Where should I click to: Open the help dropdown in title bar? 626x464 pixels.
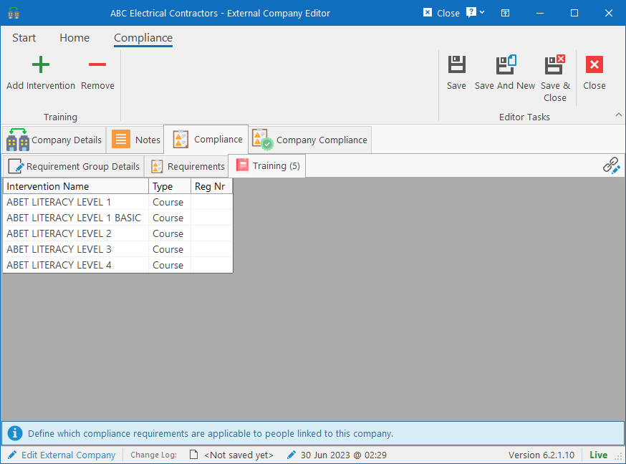[476, 13]
